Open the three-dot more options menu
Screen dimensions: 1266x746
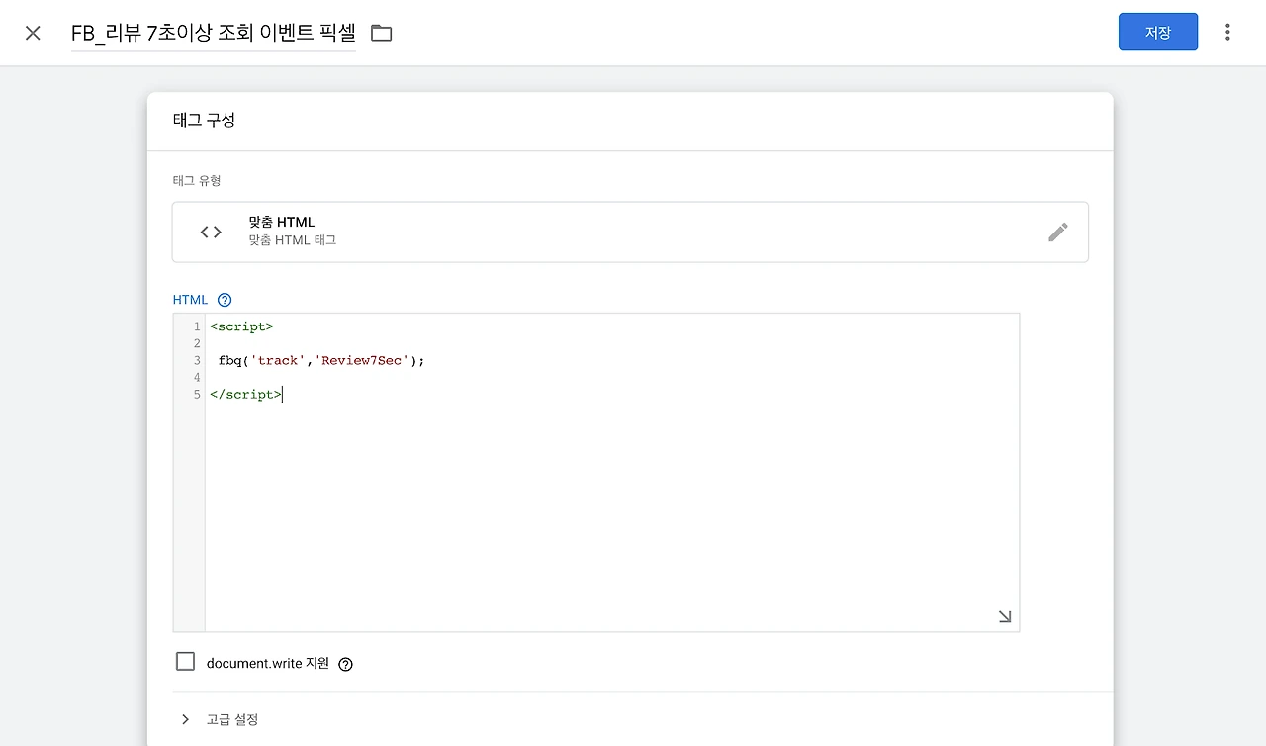pyautogui.click(x=1227, y=32)
